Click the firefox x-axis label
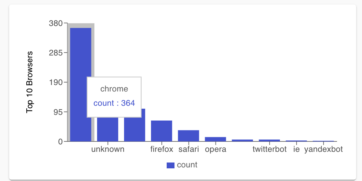This screenshot has width=362, height=181. click(162, 150)
